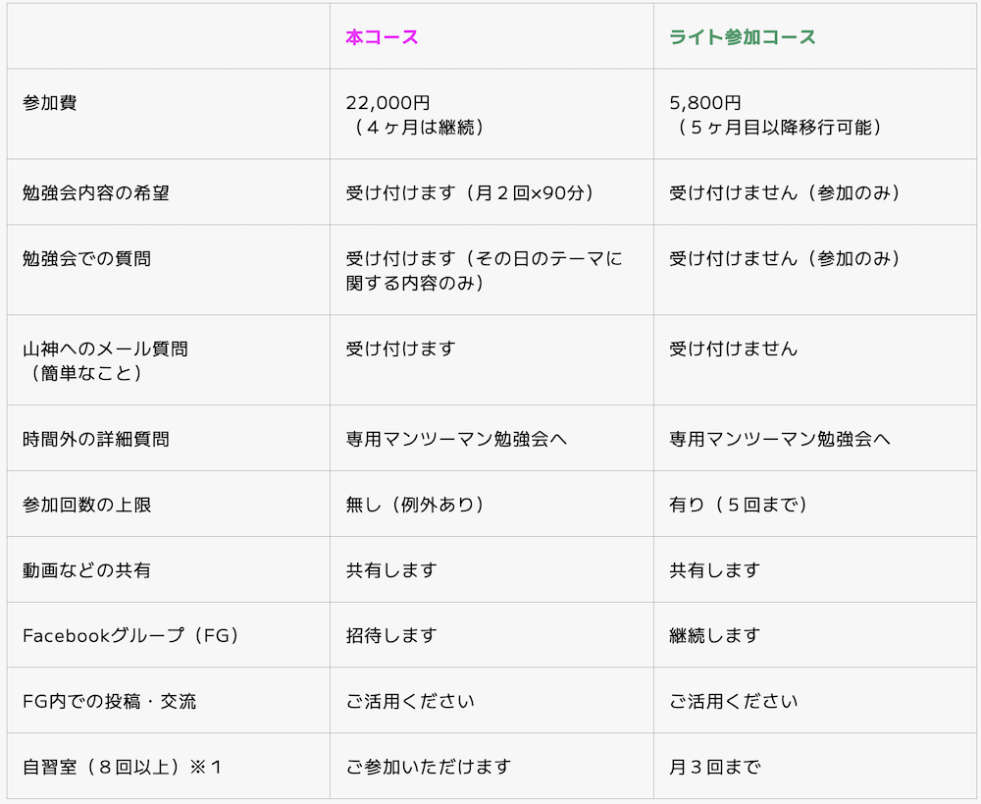This screenshot has width=981, height=804.
Task: Click the 22,000円 price cell
Action: point(388,103)
